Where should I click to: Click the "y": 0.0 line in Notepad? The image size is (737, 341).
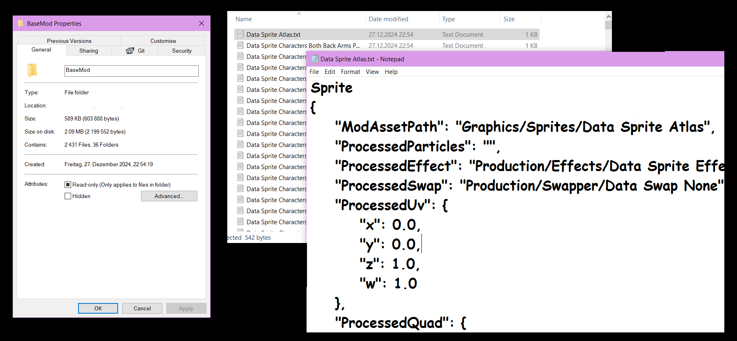pyautogui.click(x=390, y=244)
